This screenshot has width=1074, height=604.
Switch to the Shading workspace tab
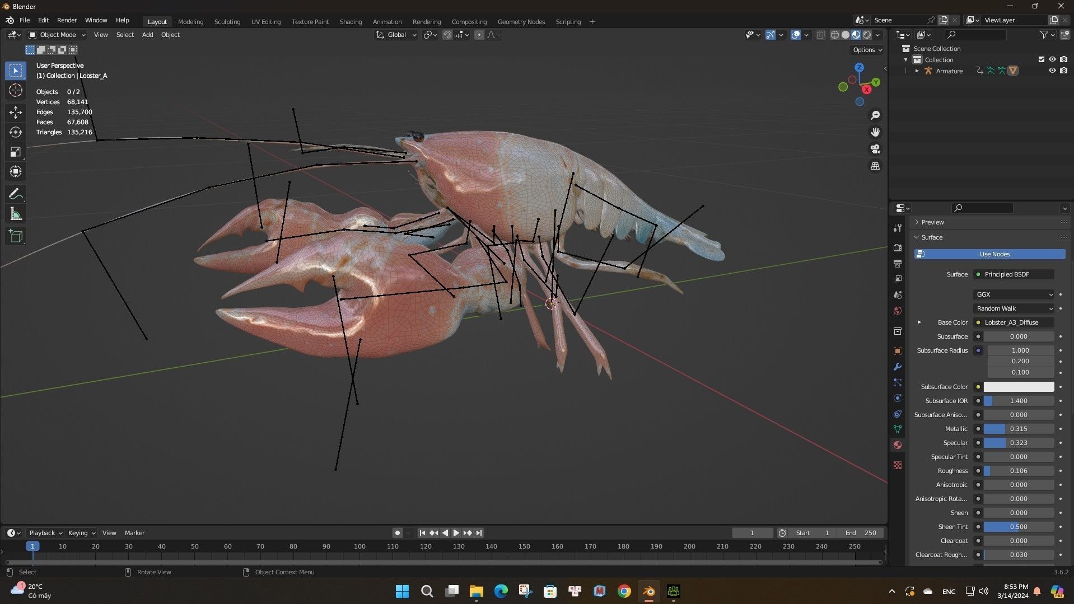(x=351, y=22)
